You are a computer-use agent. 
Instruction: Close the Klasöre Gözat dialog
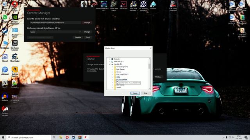pyautogui.click(x=150, y=48)
